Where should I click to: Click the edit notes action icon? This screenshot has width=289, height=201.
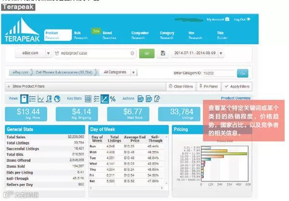[x=157, y=99]
